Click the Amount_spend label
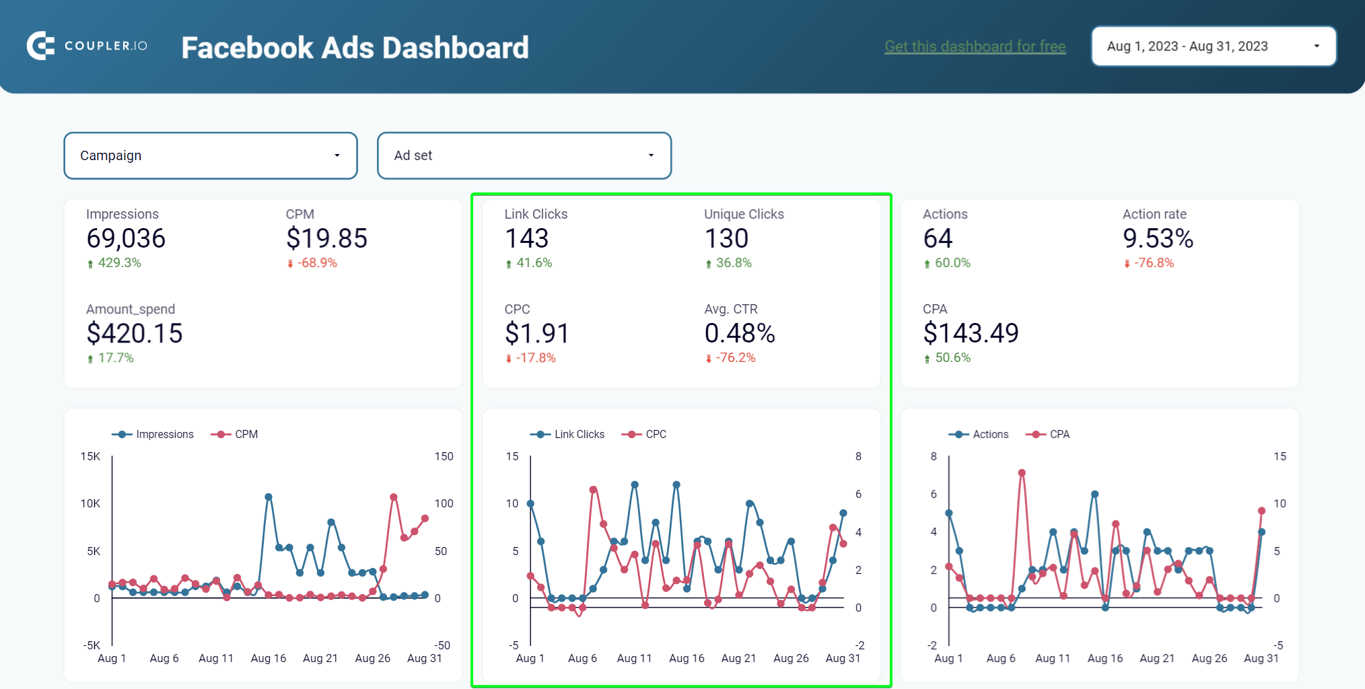This screenshot has height=689, width=1365. pyautogui.click(x=131, y=310)
